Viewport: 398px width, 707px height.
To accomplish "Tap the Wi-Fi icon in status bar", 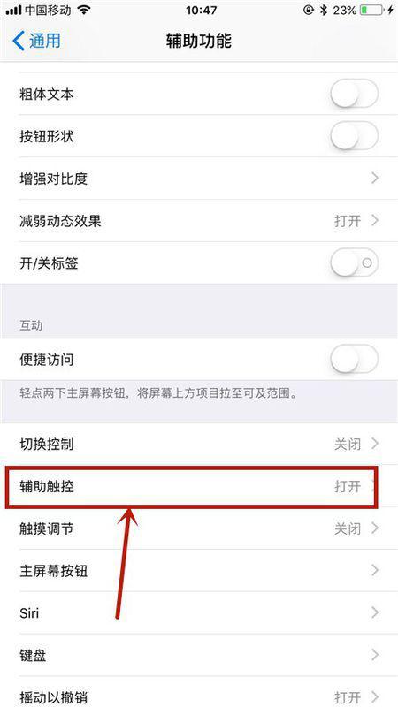I will [84, 10].
